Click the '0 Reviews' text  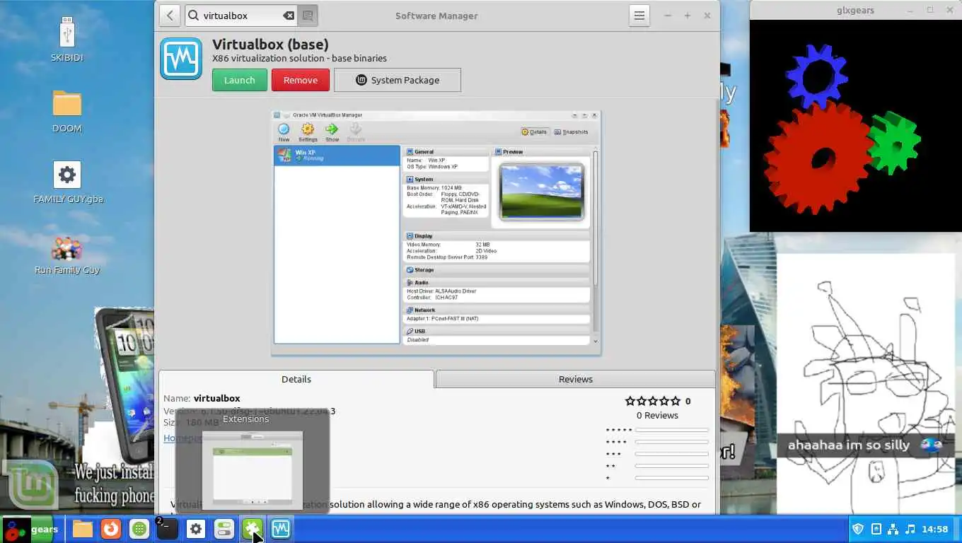(657, 415)
